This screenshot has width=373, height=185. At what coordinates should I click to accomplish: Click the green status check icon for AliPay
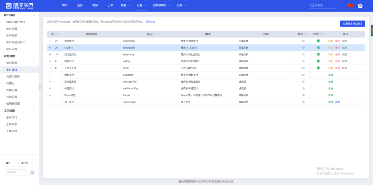(x=318, y=68)
